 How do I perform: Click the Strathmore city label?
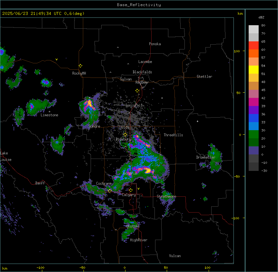[x=166, y=196]
